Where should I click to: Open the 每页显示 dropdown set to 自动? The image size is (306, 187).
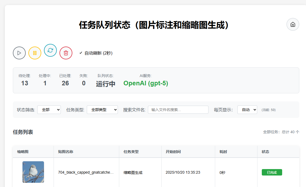(247, 110)
